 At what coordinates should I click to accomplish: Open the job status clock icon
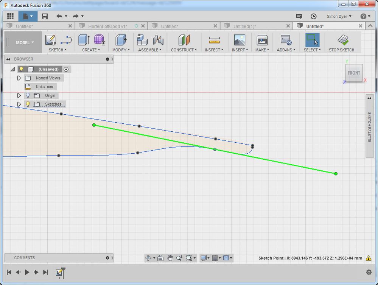click(313, 16)
